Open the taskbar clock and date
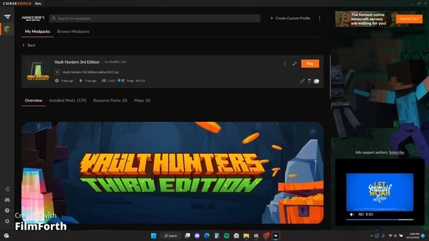The image size is (429, 241). coord(413,236)
